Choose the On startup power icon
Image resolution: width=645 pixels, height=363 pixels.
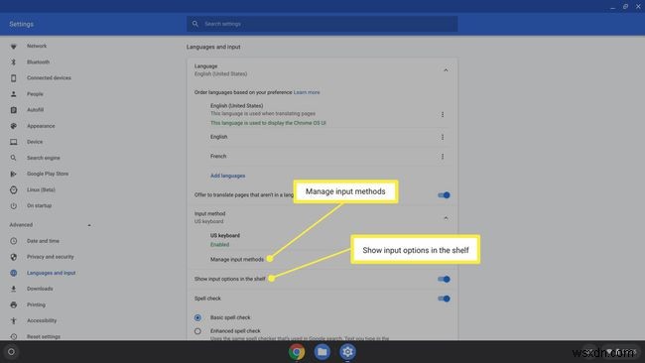tap(13, 205)
